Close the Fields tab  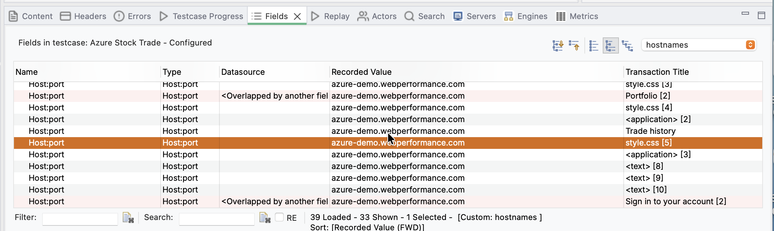298,16
